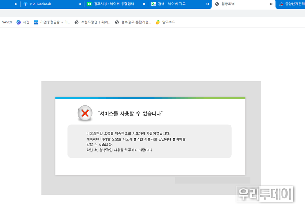Click the Naver map tab favicon
The image size is (305, 211).
click(x=153, y=4)
